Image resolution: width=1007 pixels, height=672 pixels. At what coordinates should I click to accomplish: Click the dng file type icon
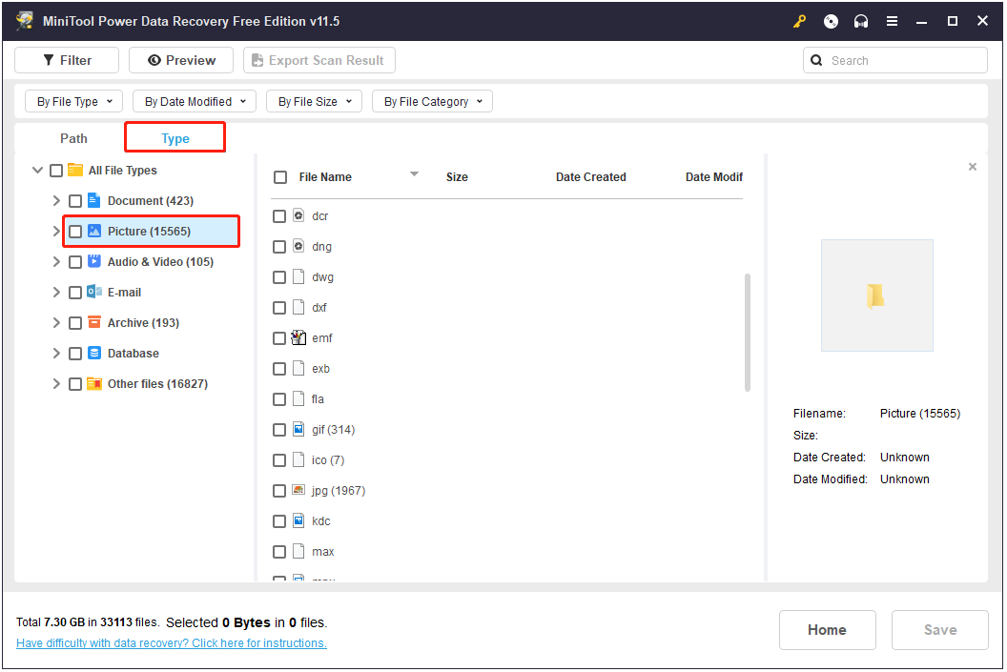(x=298, y=246)
